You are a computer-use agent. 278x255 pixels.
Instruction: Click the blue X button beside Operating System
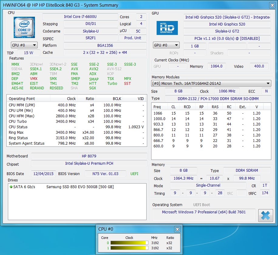pos(266,215)
